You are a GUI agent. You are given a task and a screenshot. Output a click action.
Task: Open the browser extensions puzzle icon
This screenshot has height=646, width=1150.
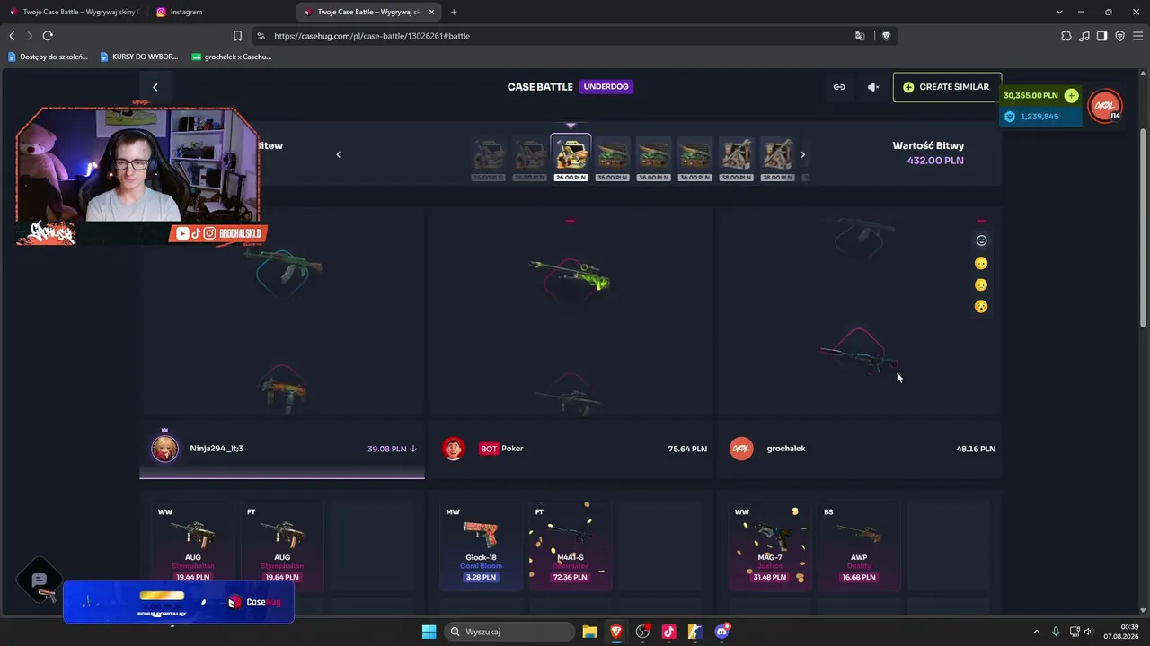pyautogui.click(x=1066, y=36)
